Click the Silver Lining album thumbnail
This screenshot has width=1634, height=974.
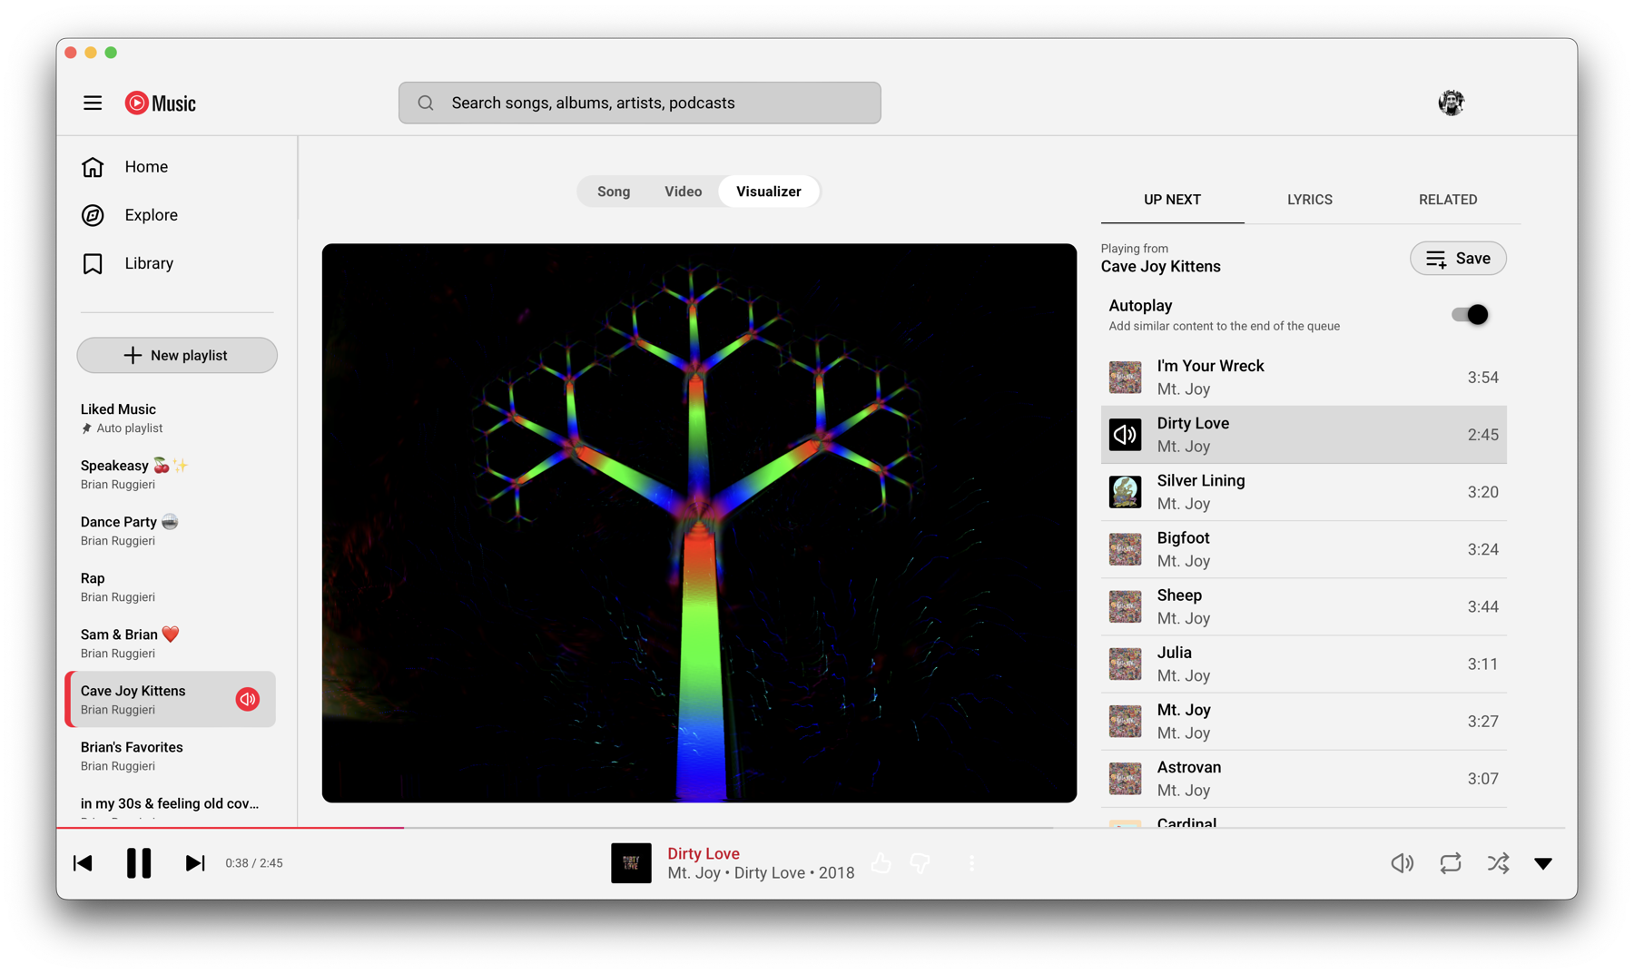[x=1125, y=492]
